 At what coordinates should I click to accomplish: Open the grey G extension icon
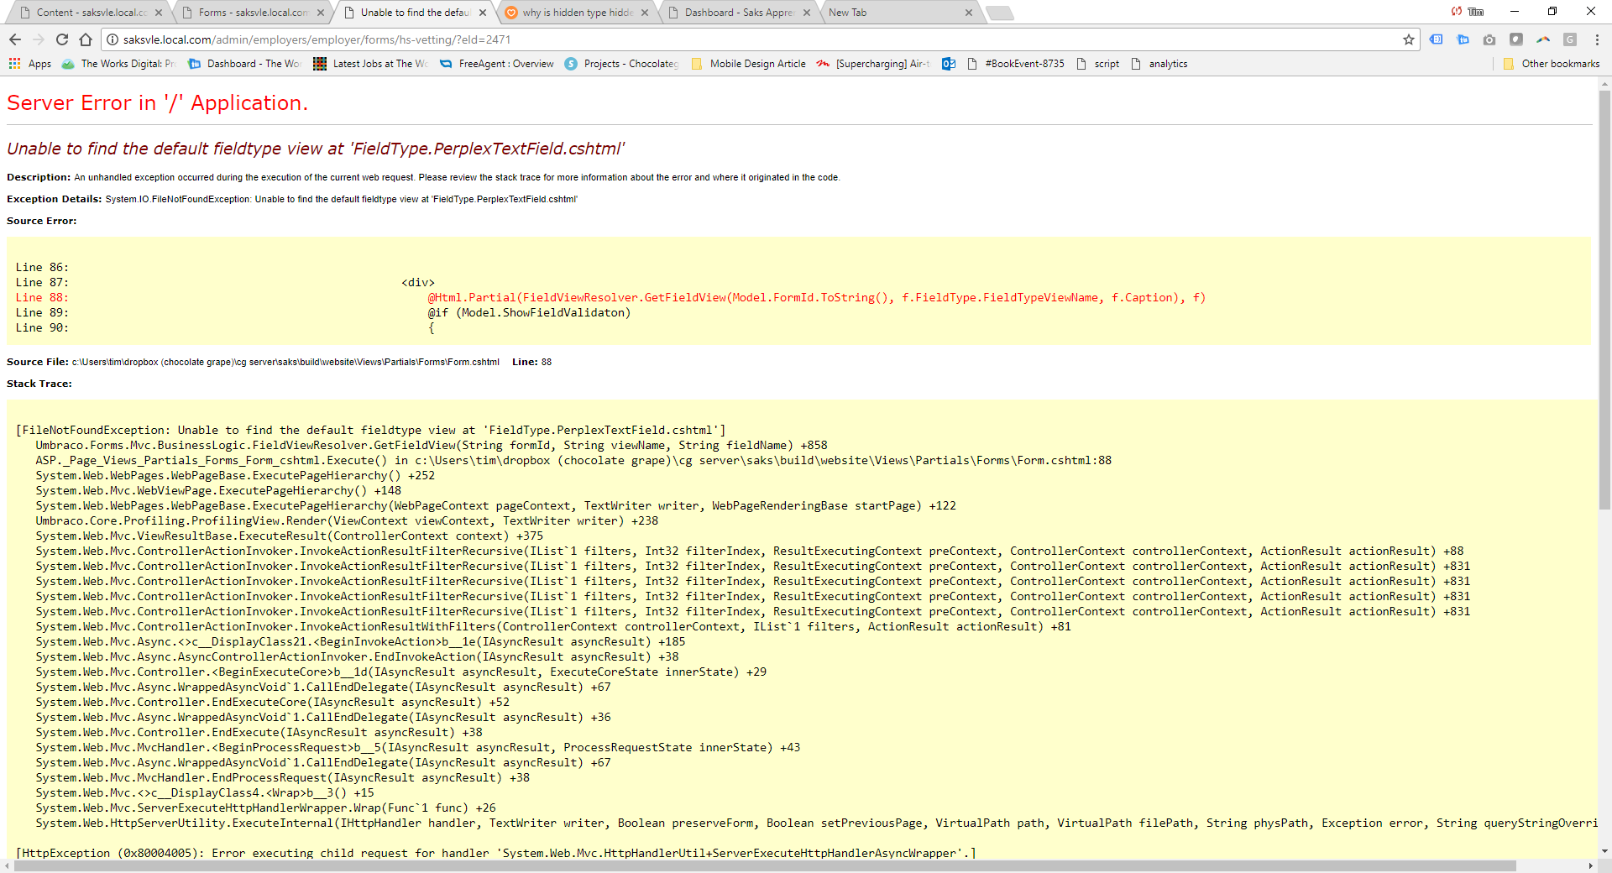(x=1570, y=39)
